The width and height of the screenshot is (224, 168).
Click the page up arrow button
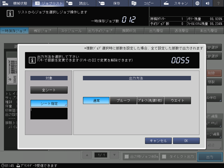coord(87,155)
